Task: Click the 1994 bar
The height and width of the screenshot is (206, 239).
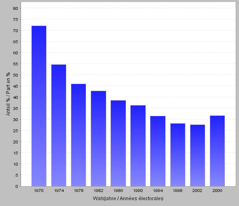Action: pyautogui.click(x=158, y=151)
